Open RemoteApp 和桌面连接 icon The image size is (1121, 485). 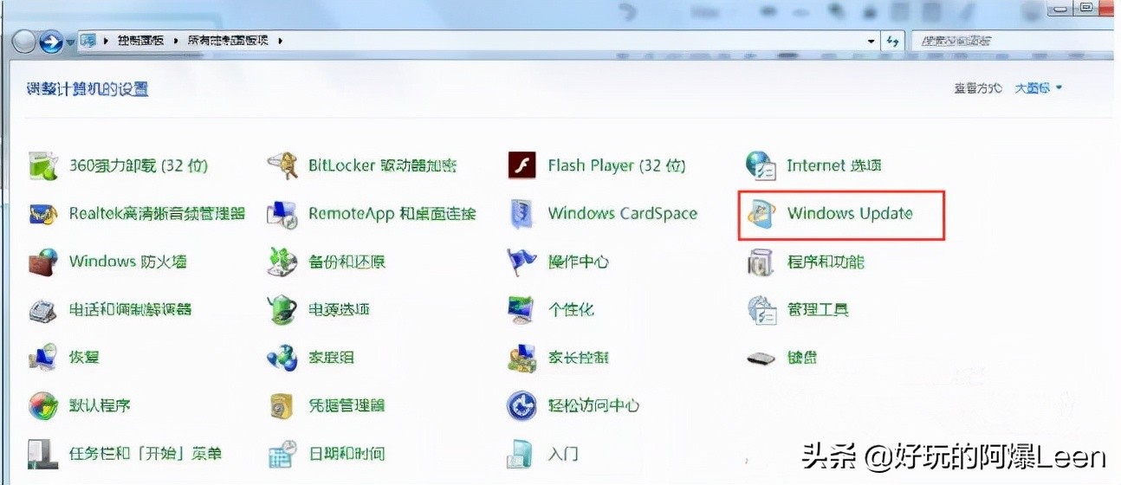pos(282,213)
